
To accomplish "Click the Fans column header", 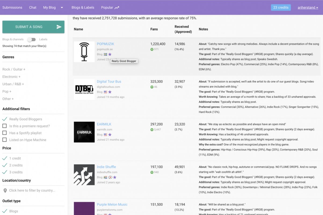I will coord(154,29).
